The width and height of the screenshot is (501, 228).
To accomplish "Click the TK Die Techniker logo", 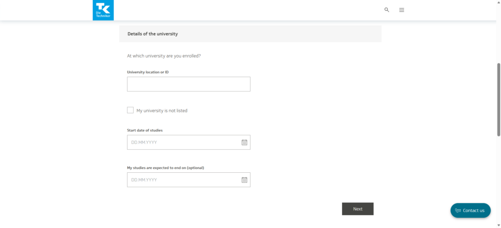I will point(103,10).
